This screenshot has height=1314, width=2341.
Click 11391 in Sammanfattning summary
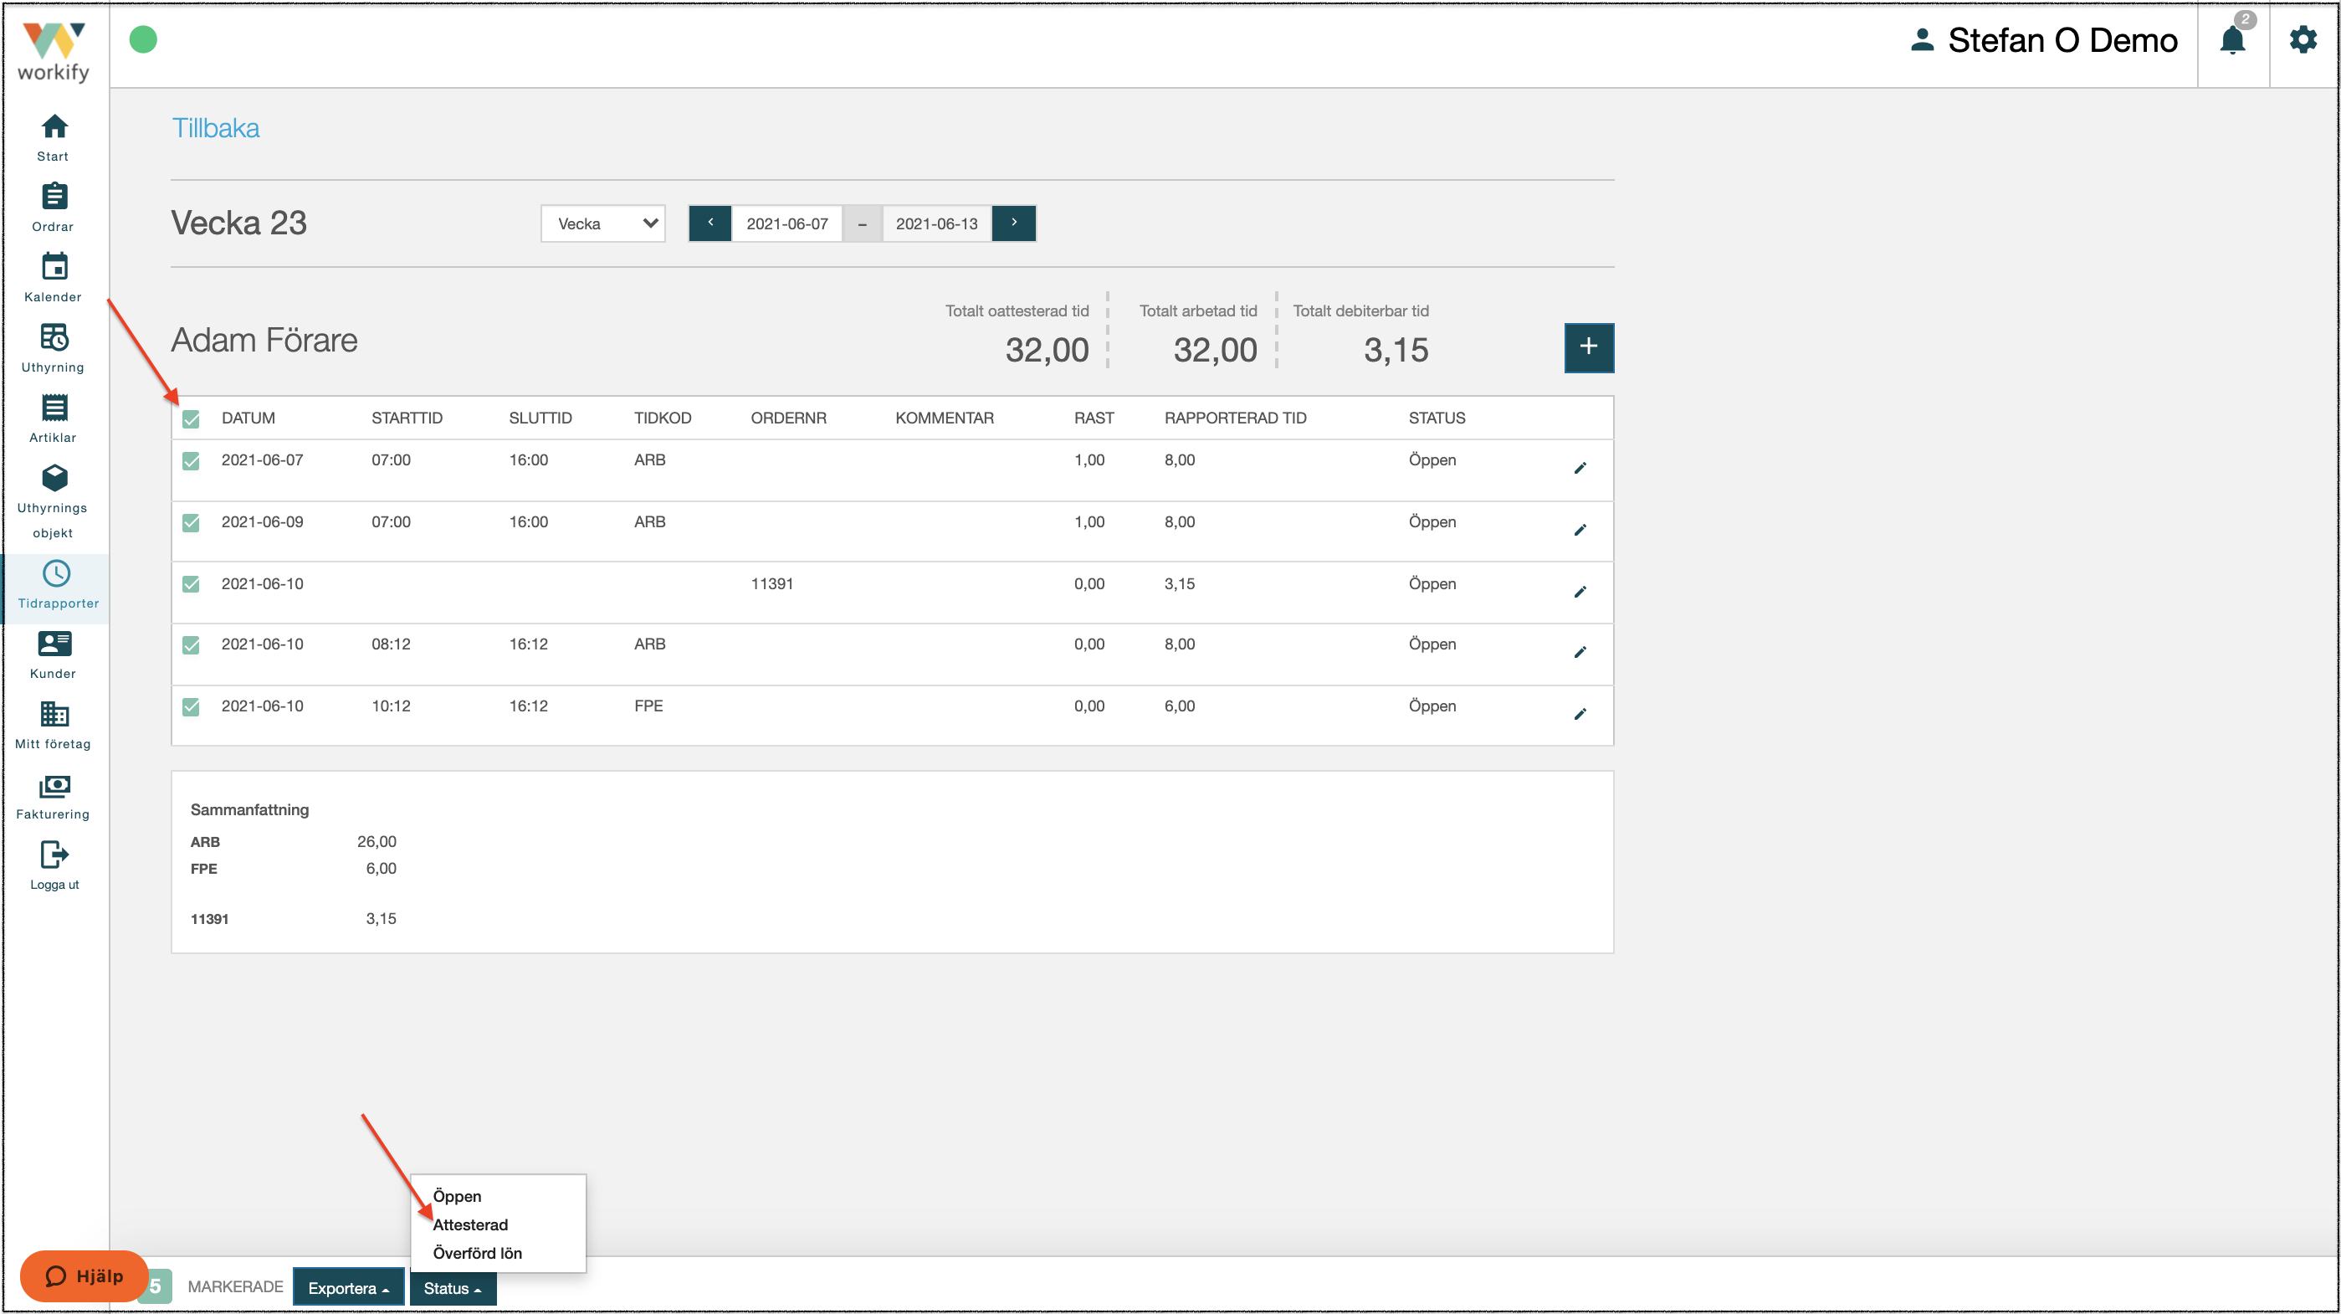point(209,918)
